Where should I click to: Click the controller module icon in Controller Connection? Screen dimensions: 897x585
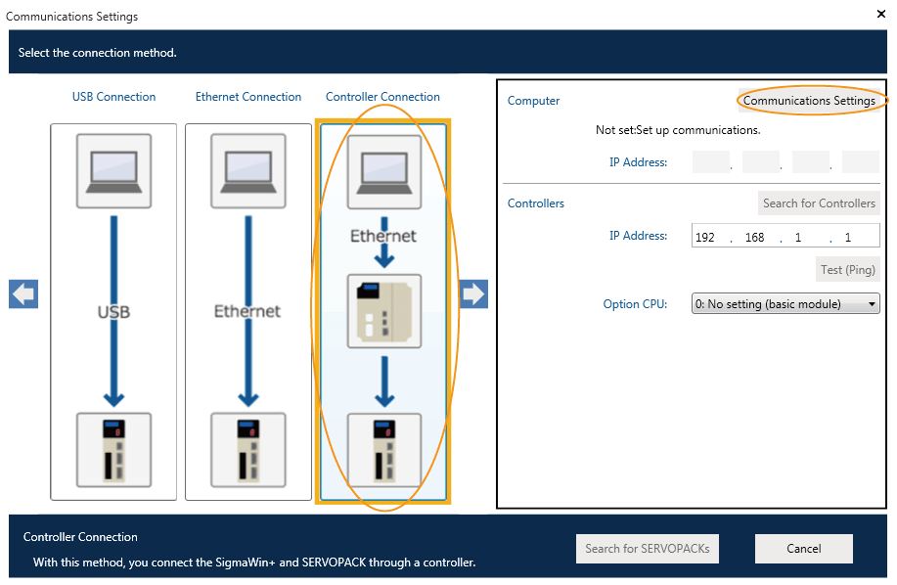coord(384,311)
